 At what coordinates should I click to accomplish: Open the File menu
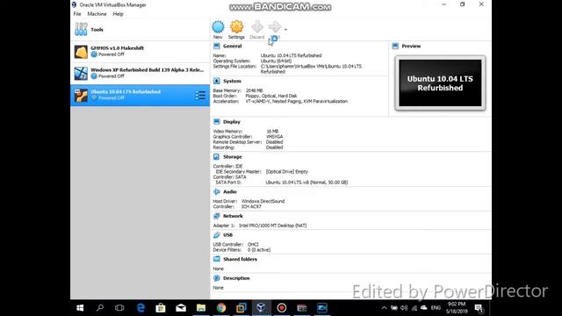coord(77,14)
